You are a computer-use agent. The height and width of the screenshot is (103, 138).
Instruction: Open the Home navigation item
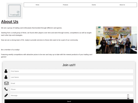tap(37, 5)
